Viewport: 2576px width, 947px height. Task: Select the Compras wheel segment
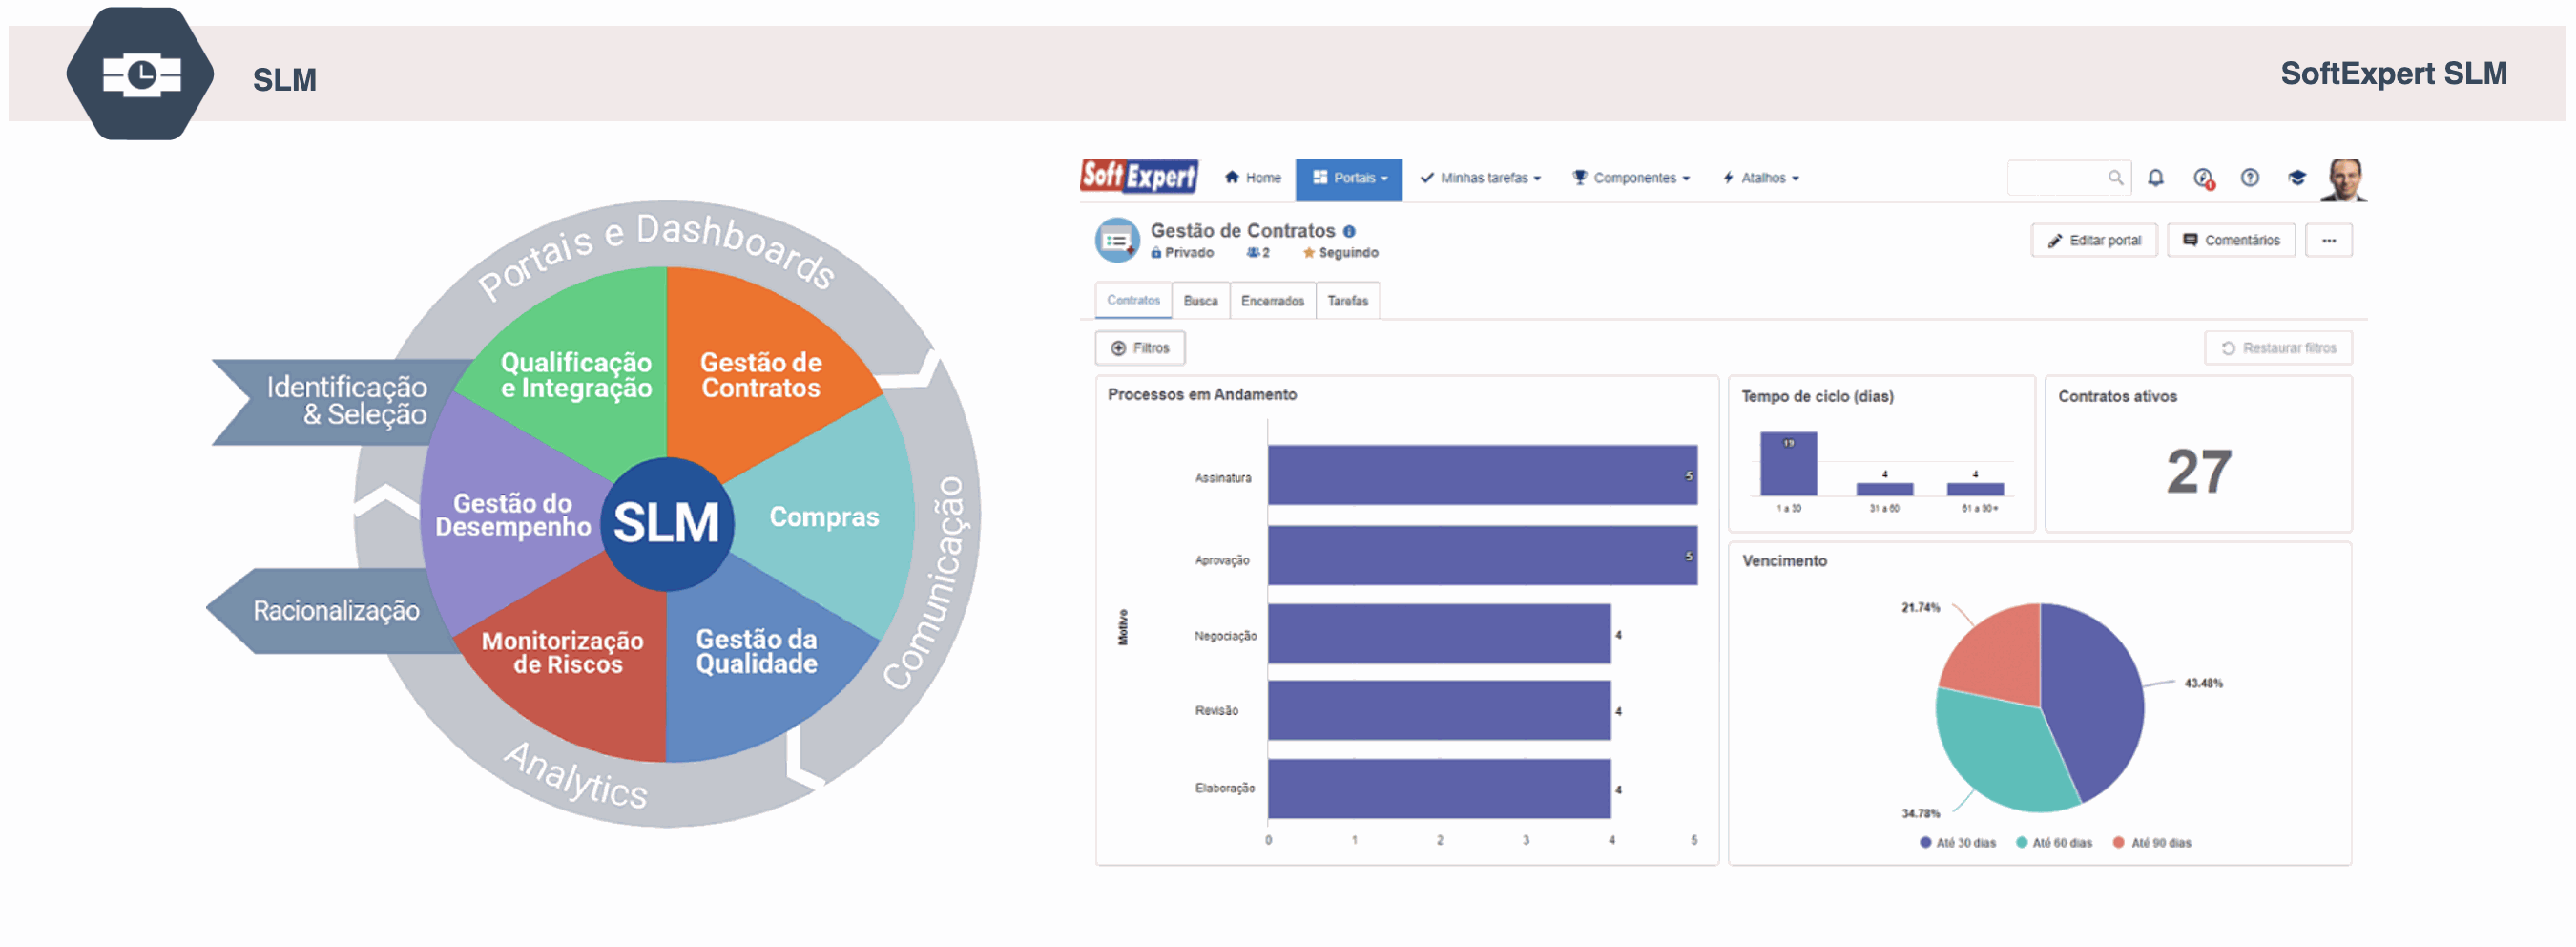pyautogui.click(x=824, y=517)
